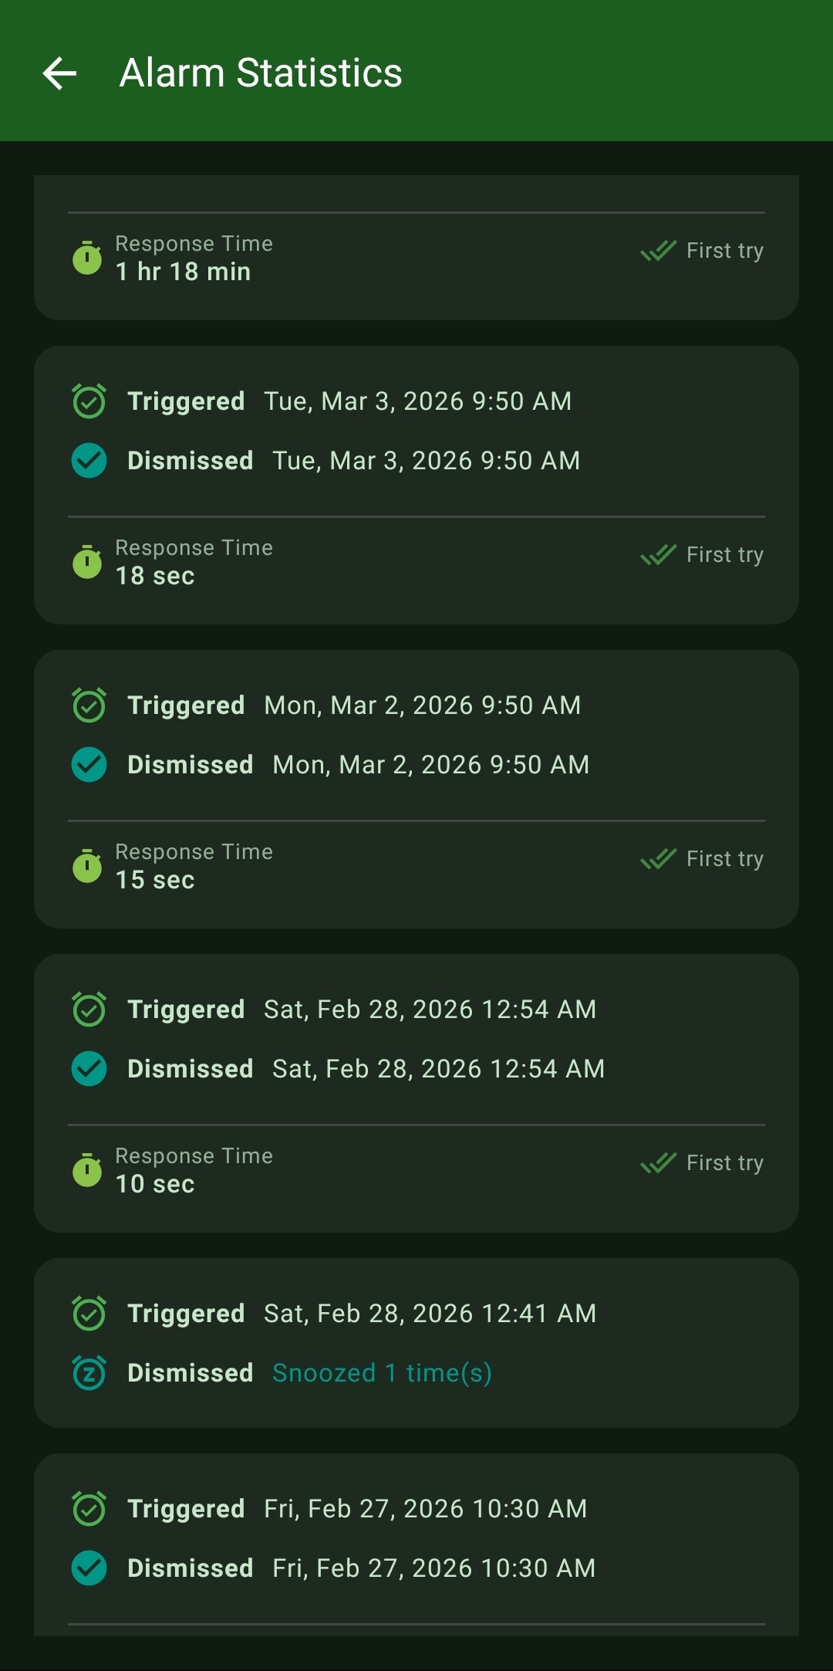833x1671 pixels.
Task: Open the Snoozed 1 time(s) link
Action: click(x=382, y=1373)
